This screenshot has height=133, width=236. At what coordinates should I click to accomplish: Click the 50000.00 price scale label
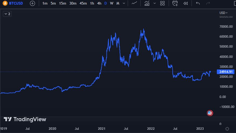pyautogui.click(x=226, y=47)
